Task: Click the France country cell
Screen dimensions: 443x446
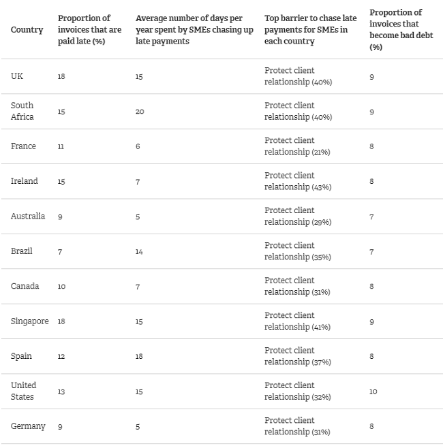Action: (23, 146)
